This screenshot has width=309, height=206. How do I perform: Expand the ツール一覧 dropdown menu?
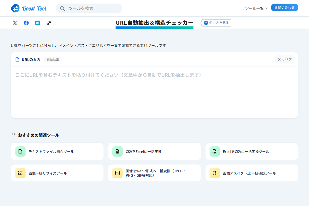pyautogui.click(x=256, y=8)
